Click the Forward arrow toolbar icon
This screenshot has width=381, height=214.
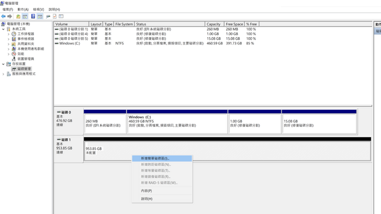click(x=9, y=16)
